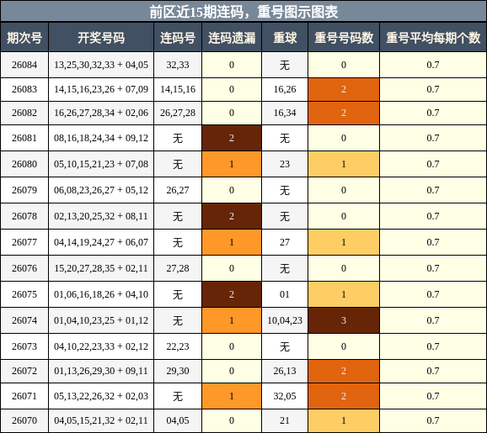Image resolution: width=487 pixels, height=433 pixels.
Task: Click dark brown omission 2 in row 26075
Action: pos(232,294)
